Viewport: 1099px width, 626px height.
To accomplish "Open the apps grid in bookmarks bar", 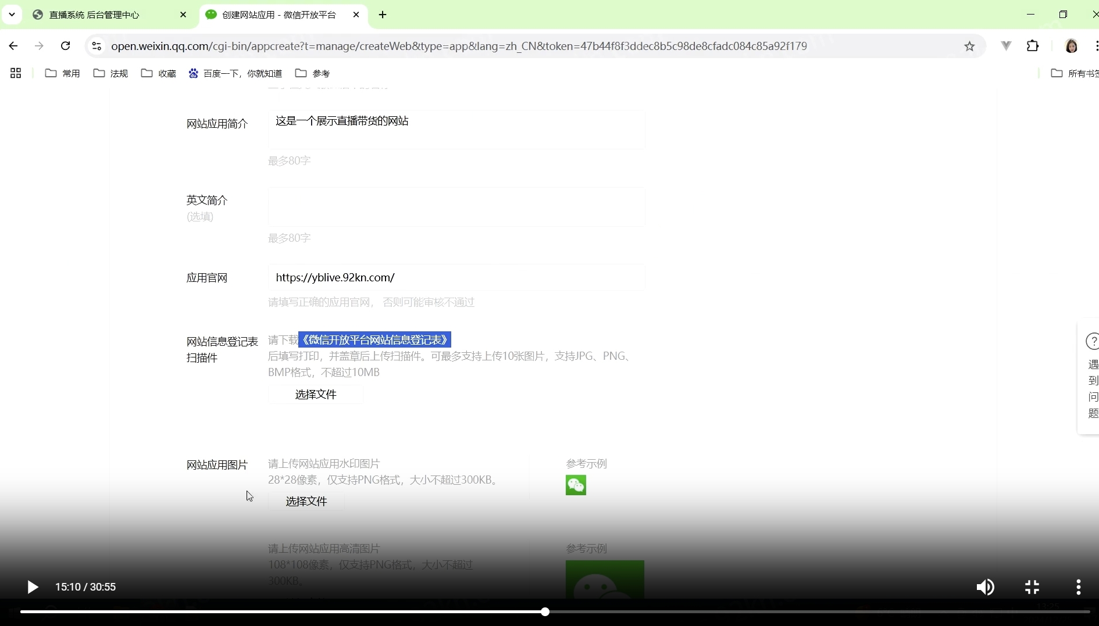I will [16, 73].
